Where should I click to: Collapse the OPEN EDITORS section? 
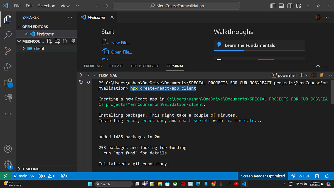coord(46,27)
